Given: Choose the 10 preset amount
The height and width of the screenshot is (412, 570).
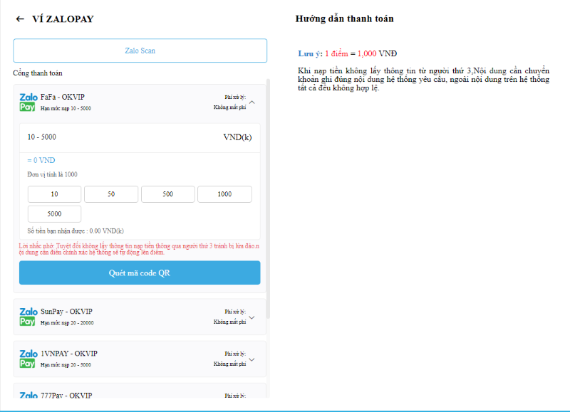Looking at the screenshot, I should click(55, 194).
